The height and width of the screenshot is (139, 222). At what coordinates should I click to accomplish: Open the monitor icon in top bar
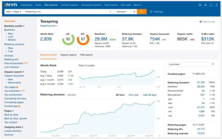[211, 5]
